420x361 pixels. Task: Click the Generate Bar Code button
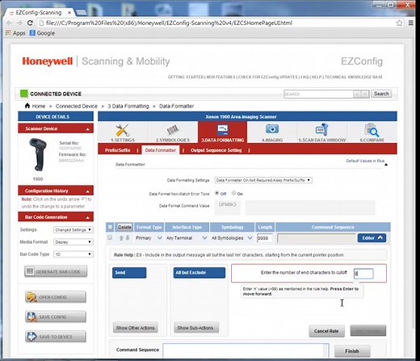tap(56, 271)
